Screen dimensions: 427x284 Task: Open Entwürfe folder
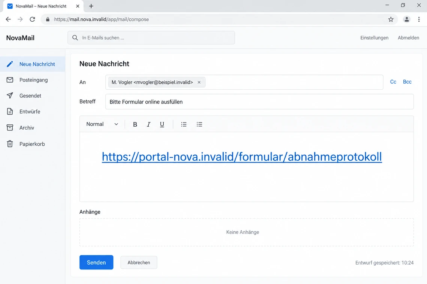[33, 111]
